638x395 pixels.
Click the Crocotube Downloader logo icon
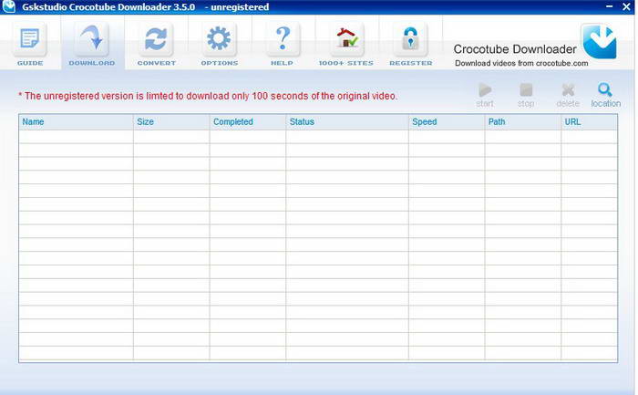click(x=599, y=42)
